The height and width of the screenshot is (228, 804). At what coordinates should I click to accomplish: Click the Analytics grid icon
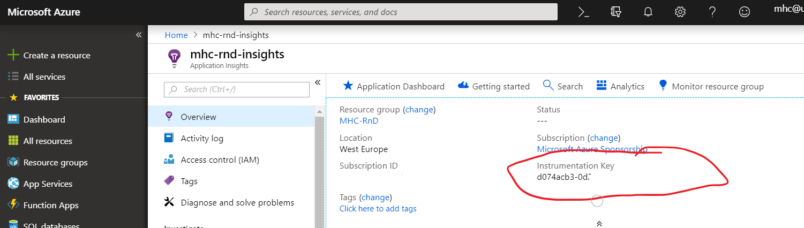coord(602,86)
